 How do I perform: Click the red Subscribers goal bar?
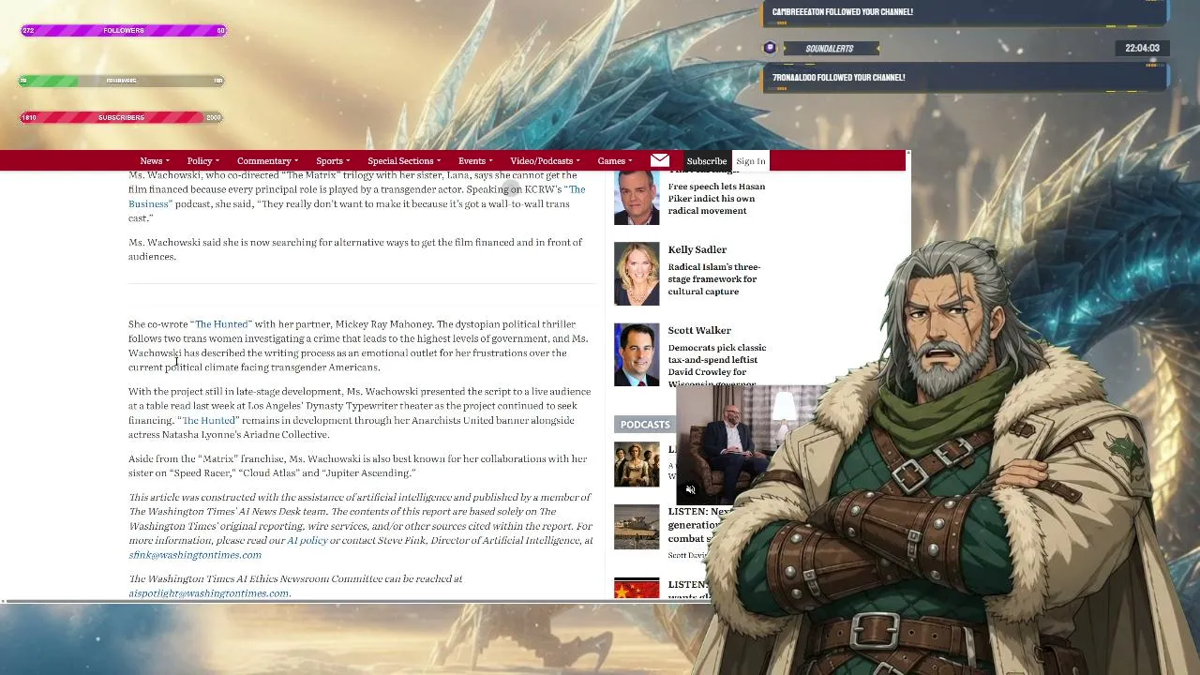click(x=122, y=117)
